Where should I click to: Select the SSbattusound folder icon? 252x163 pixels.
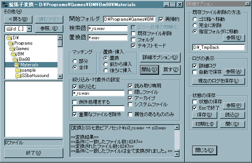tap(19, 76)
